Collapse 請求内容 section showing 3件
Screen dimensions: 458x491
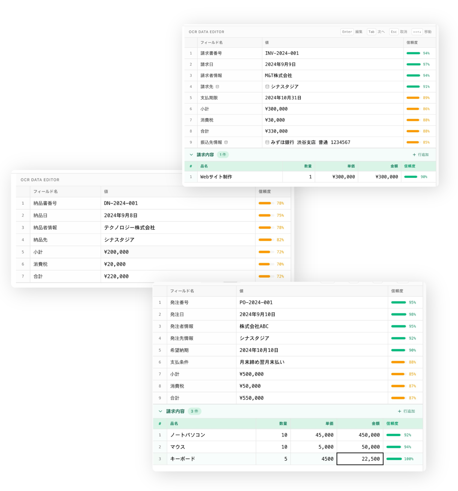pyautogui.click(x=160, y=411)
